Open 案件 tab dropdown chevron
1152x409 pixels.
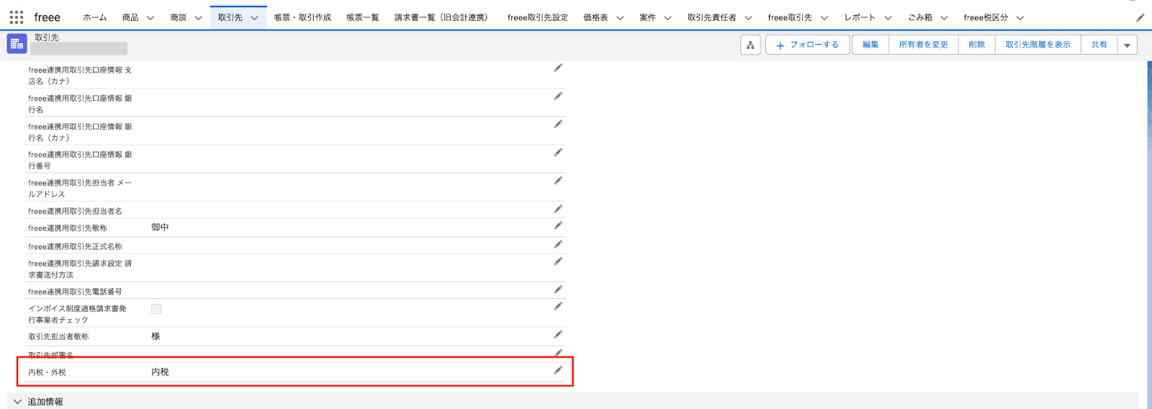click(x=667, y=18)
